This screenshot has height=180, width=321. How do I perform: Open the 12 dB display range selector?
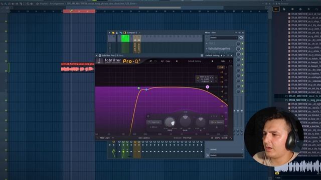click(x=221, y=67)
